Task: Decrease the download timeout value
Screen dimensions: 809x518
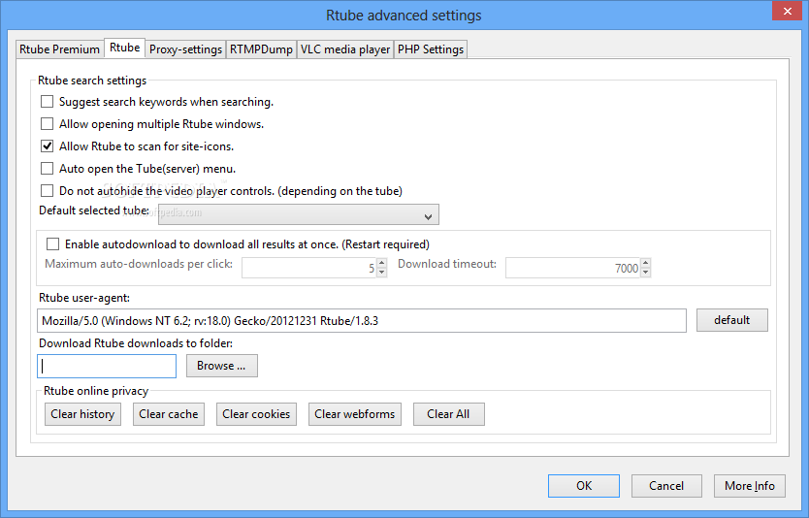Action: pos(645,272)
